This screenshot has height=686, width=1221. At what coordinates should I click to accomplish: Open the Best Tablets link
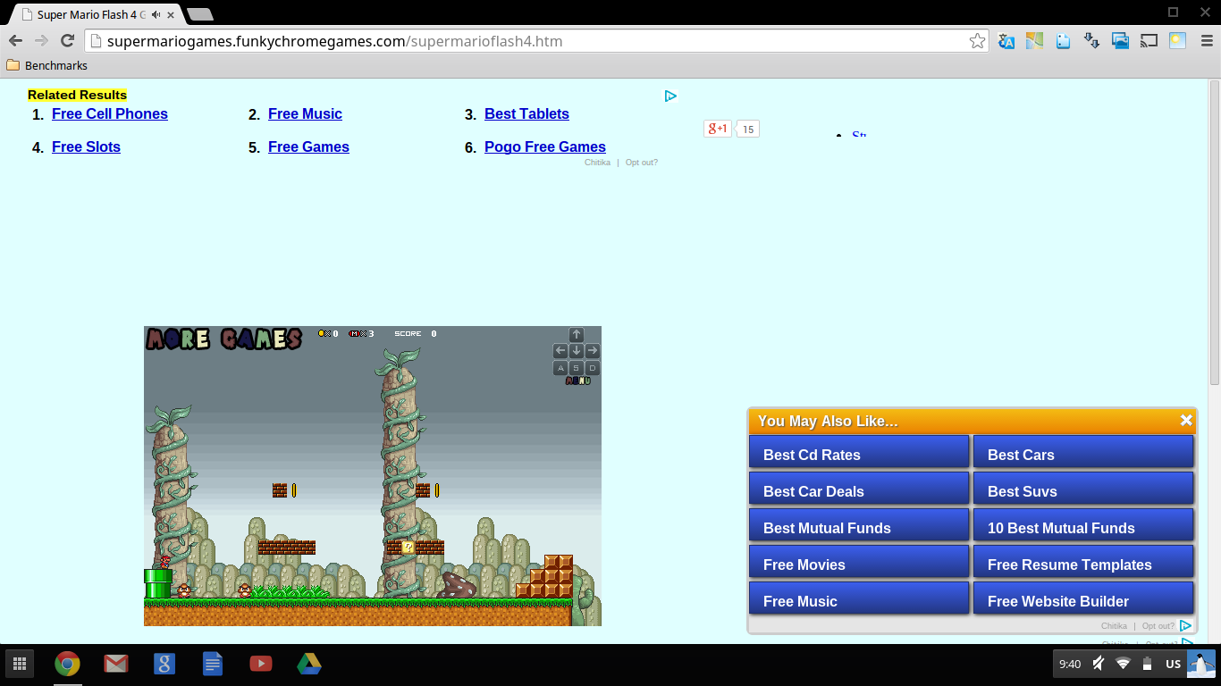tap(526, 113)
